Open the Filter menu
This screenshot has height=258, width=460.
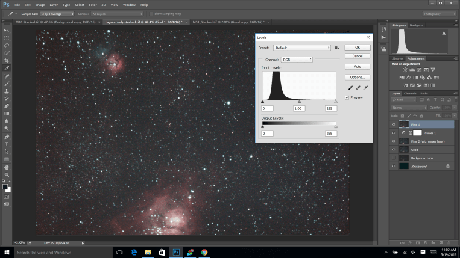coord(93,5)
